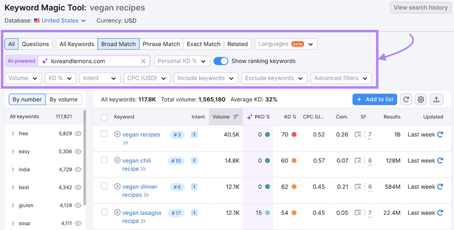Expand the free keyword group
454x230 pixels.
[x=13, y=133]
